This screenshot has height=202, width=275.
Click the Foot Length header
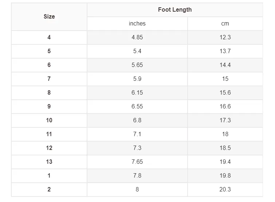tap(175, 10)
